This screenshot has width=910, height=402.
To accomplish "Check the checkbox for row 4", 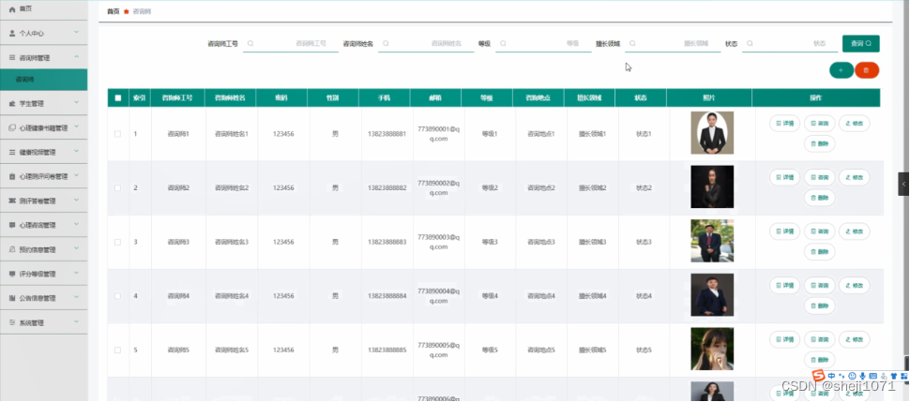I will tap(118, 296).
